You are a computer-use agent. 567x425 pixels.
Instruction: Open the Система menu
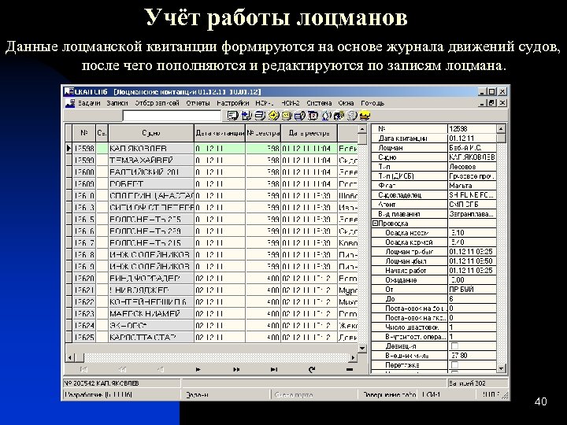(319, 103)
